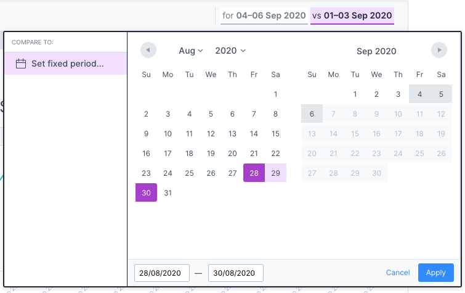465x293 pixels.
Task: Open the 2020 year dropdown
Action: (x=230, y=51)
